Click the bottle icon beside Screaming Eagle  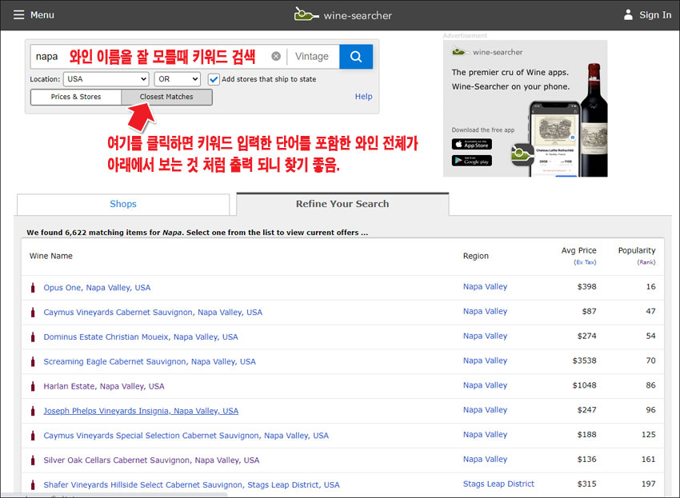tap(33, 361)
